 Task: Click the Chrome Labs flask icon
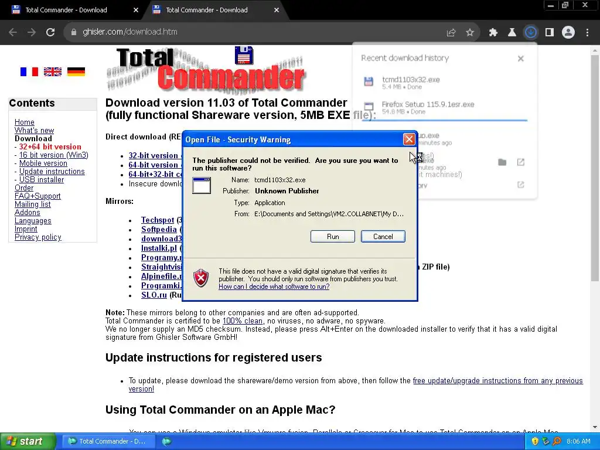pos(512,33)
